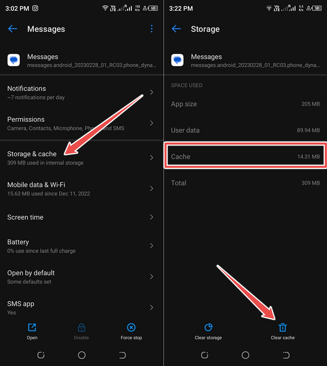
Task: Tap the Storage page title
Action: pyautogui.click(x=205, y=29)
